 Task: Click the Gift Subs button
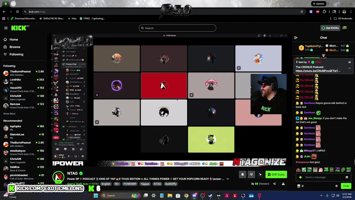[276, 174]
